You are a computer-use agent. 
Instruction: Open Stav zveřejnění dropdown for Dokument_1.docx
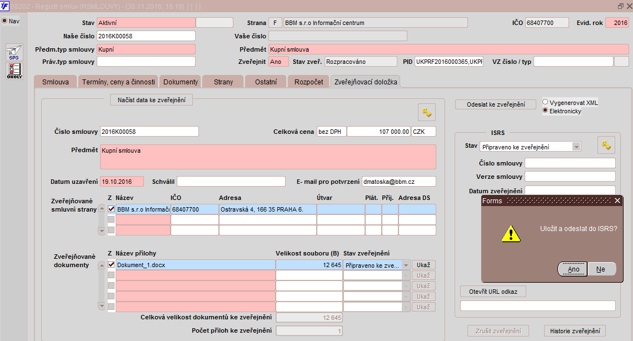click(405, 265)
